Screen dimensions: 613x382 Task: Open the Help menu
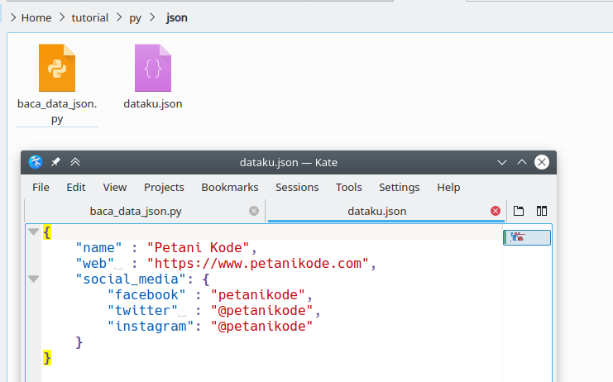448,188
